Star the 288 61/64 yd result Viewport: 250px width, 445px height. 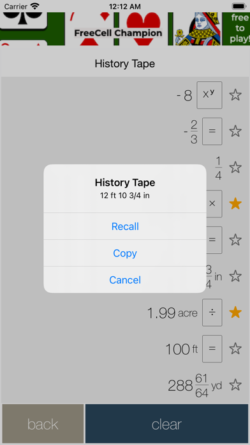point(235,385)
